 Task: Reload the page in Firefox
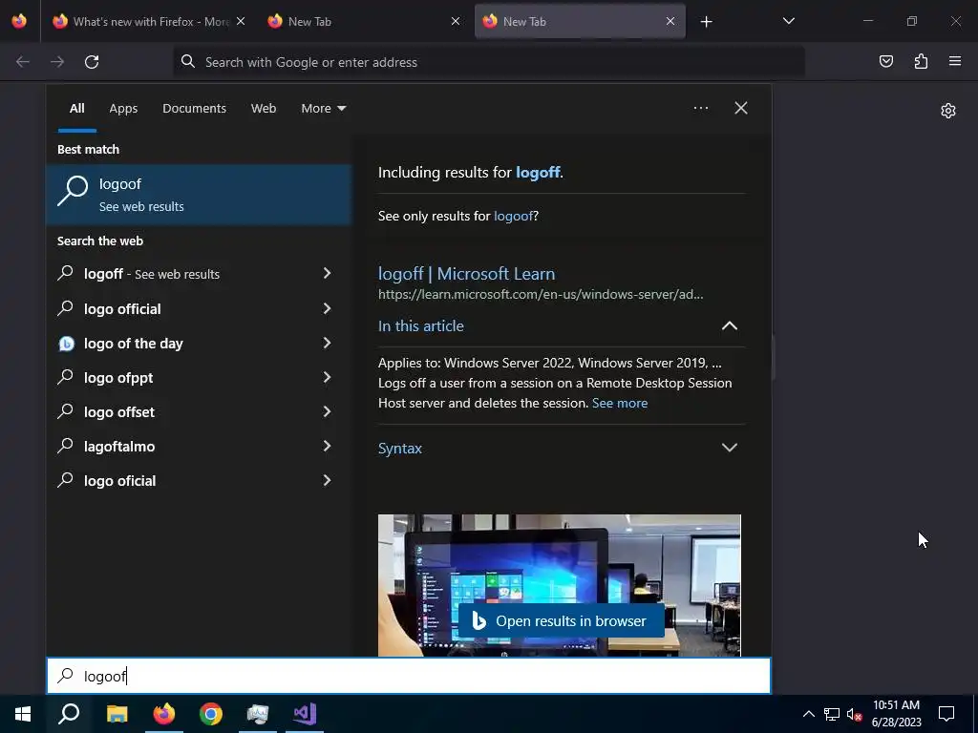[92, 62]
